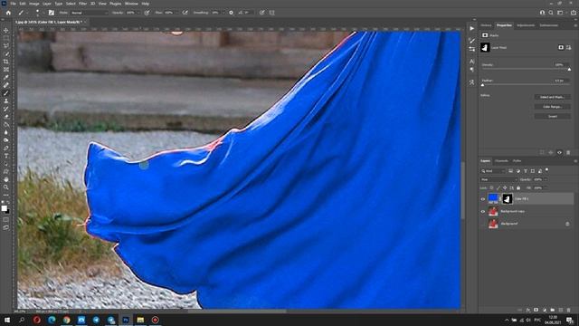This screenshot has width=579, height=326.
Task: Delete mask trash icon in Properties
Action: [568, 152]
